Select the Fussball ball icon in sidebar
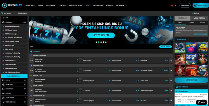 coord(3,22)
